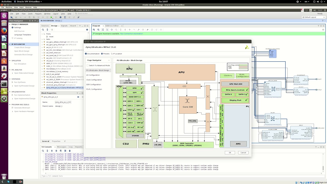
Task: Collapse the SYNTHESIS section
Action: [x=10, y=79]
